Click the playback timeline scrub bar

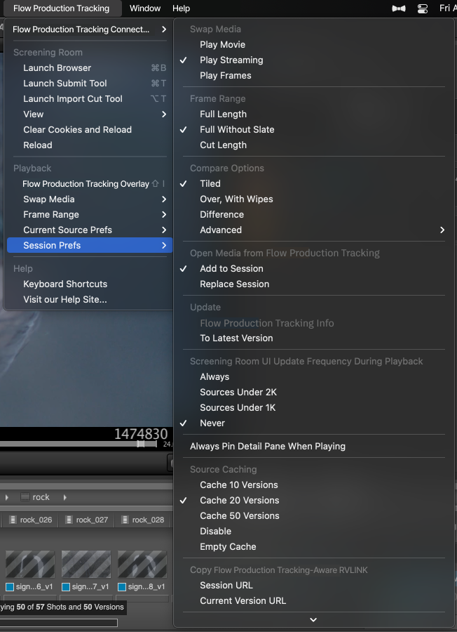pyautogui.click(x=79, y=444)
